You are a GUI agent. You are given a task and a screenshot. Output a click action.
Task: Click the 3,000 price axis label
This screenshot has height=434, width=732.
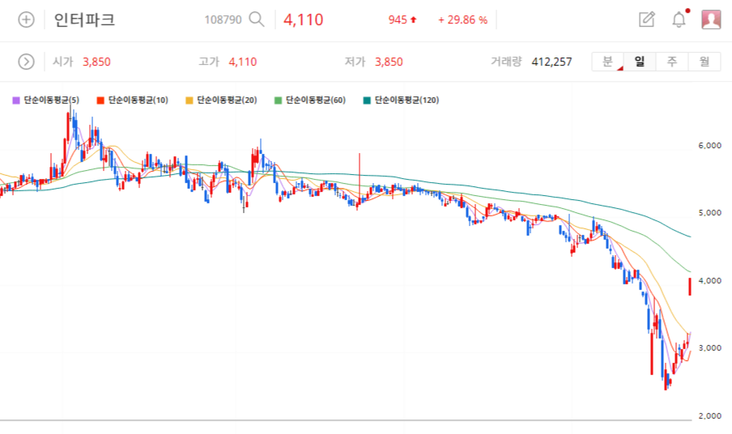pos(709,348)
